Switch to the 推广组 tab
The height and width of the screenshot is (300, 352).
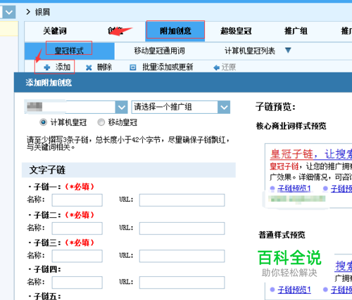[296, 31]
